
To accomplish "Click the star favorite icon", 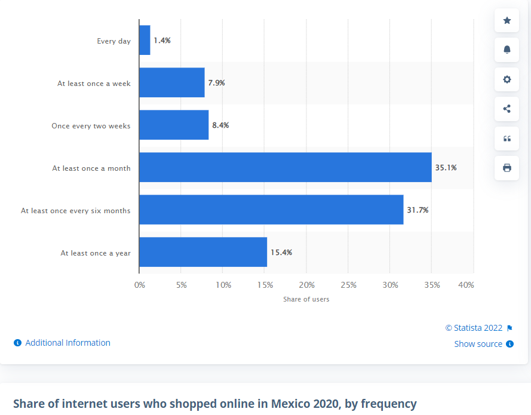I will 507,20.
